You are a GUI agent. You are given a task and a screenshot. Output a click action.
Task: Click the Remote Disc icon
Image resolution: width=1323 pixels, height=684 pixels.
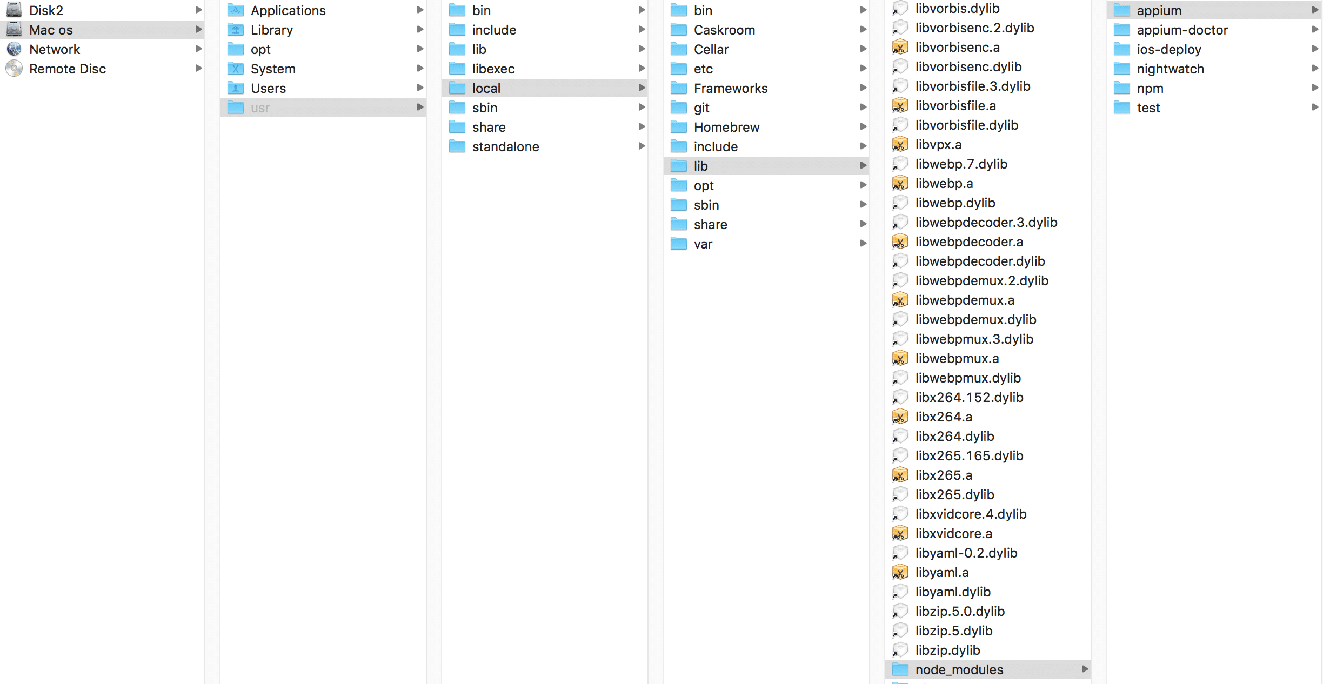pyautogui.click(x=14, y=69)
